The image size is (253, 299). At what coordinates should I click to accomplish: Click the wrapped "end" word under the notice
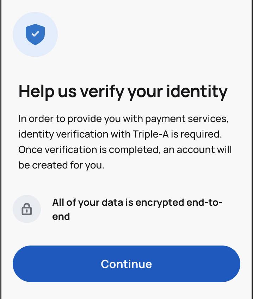point(61,217)
